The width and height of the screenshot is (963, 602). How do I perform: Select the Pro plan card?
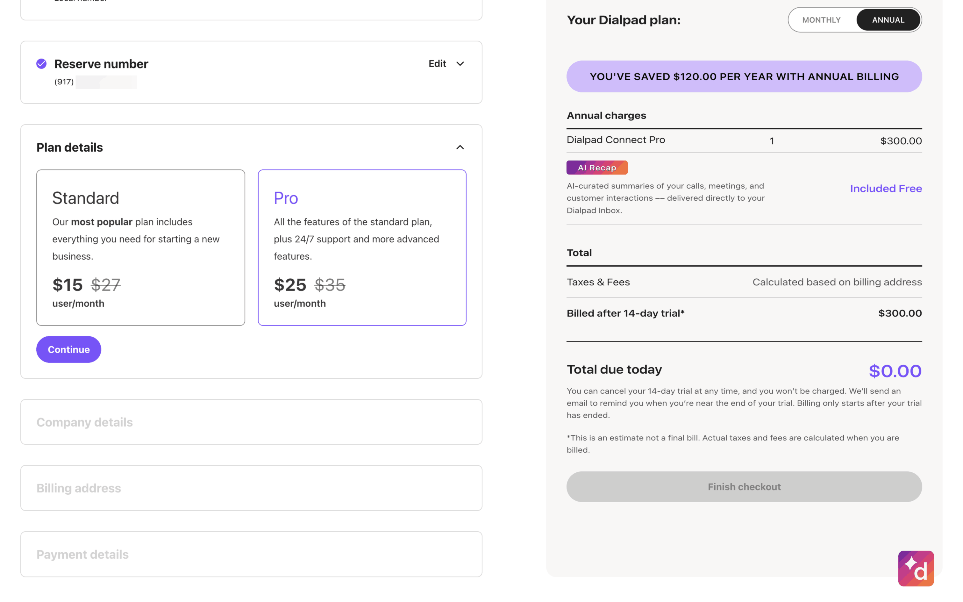[362, 247]
